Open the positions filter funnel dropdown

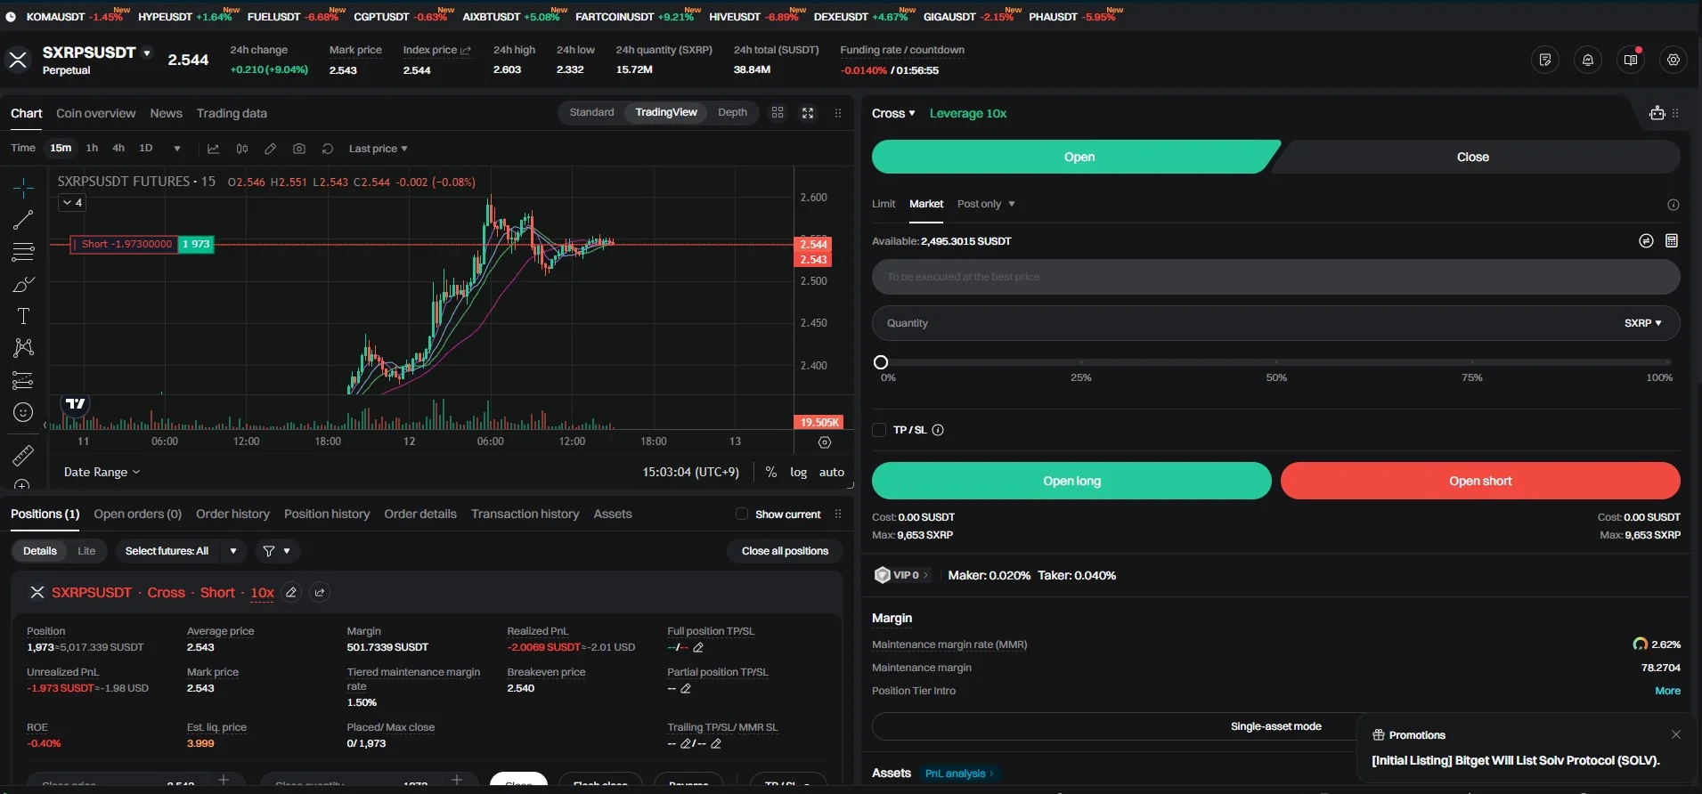click(x=276, y=551)
